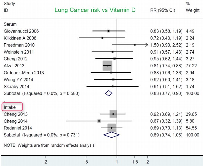Click the arrowhead on Freedman 2010's interval
Screen dimensions: 203x166
click(x=146, y=45)
